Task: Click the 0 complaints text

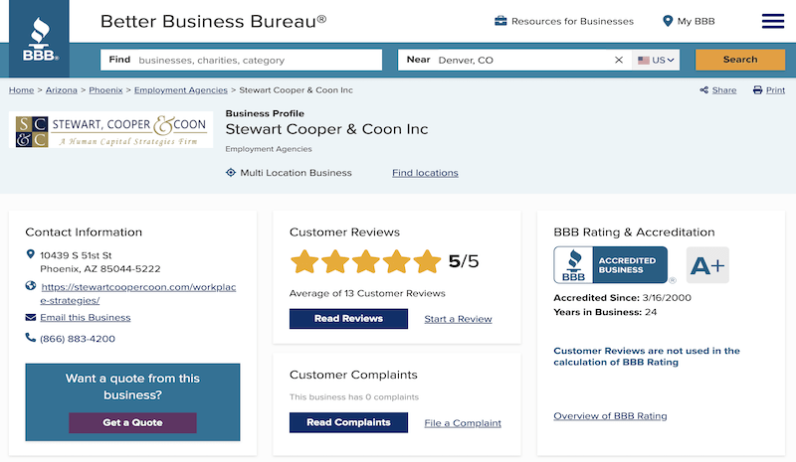Action: [354, 396]
